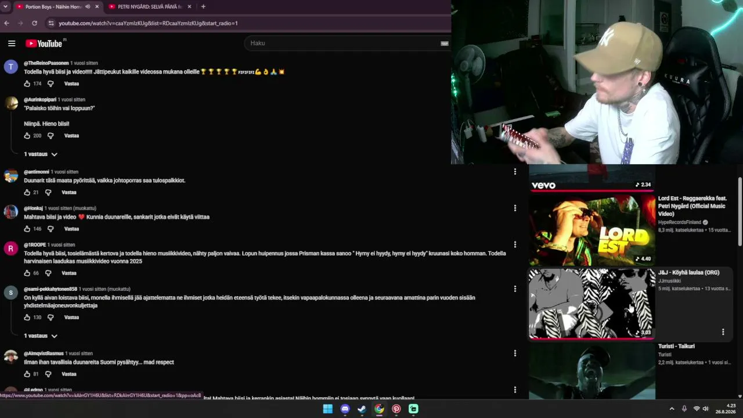Open the YouTube hamburger guide menu
The width and height of the screenshot is (743, 418).
[12, 44]
